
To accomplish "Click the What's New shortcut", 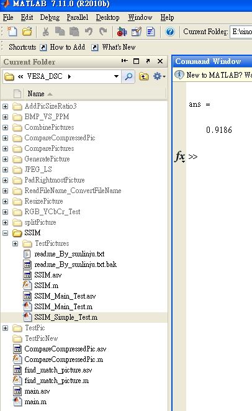I will (119, 47).
